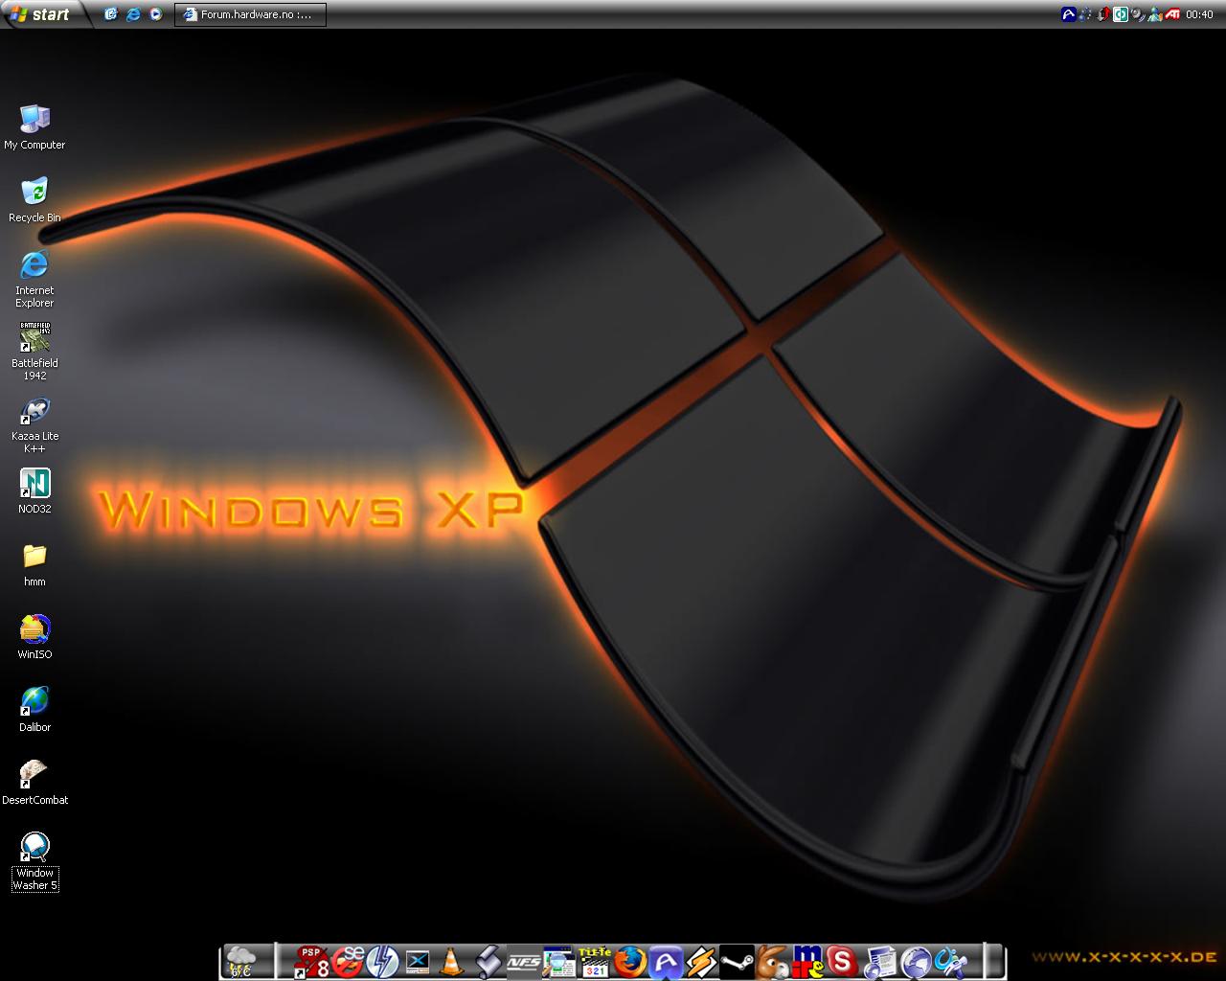This screenshot has height=981, width=1226.
Task: Launch Steam from dock
Action: tap(737, 961)
